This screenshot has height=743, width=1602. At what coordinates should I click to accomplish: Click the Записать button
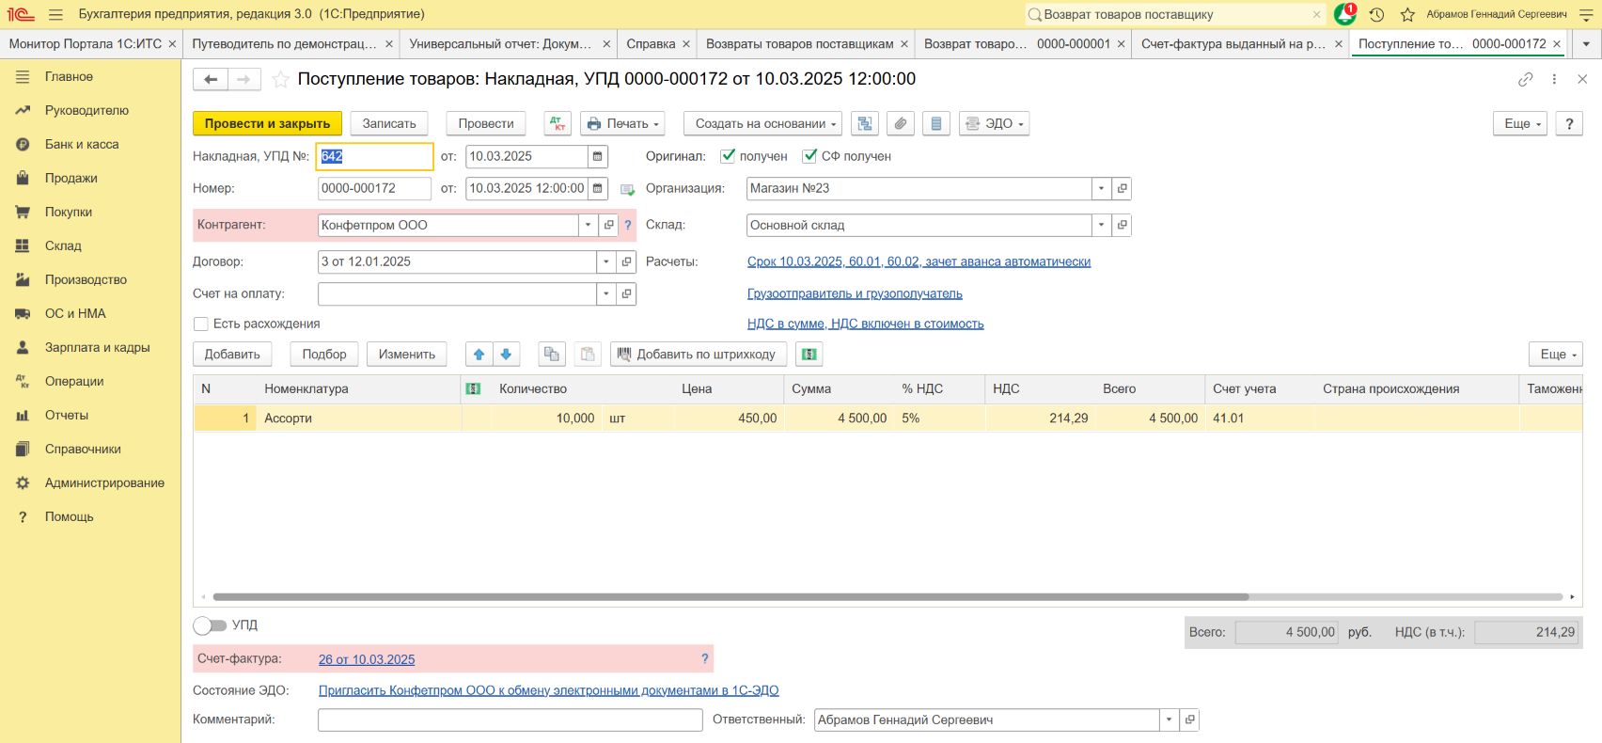click(x=389, y=124)
